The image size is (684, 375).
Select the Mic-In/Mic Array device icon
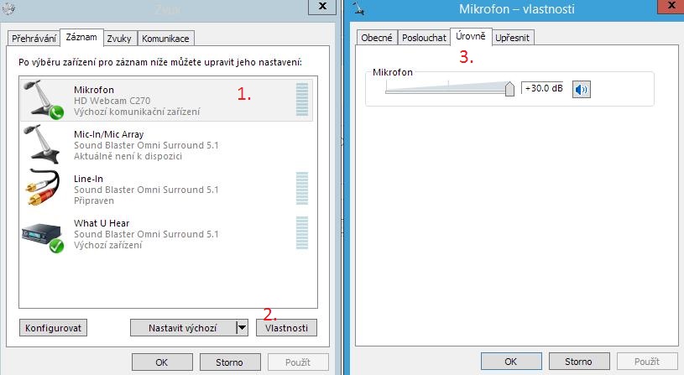41,144
